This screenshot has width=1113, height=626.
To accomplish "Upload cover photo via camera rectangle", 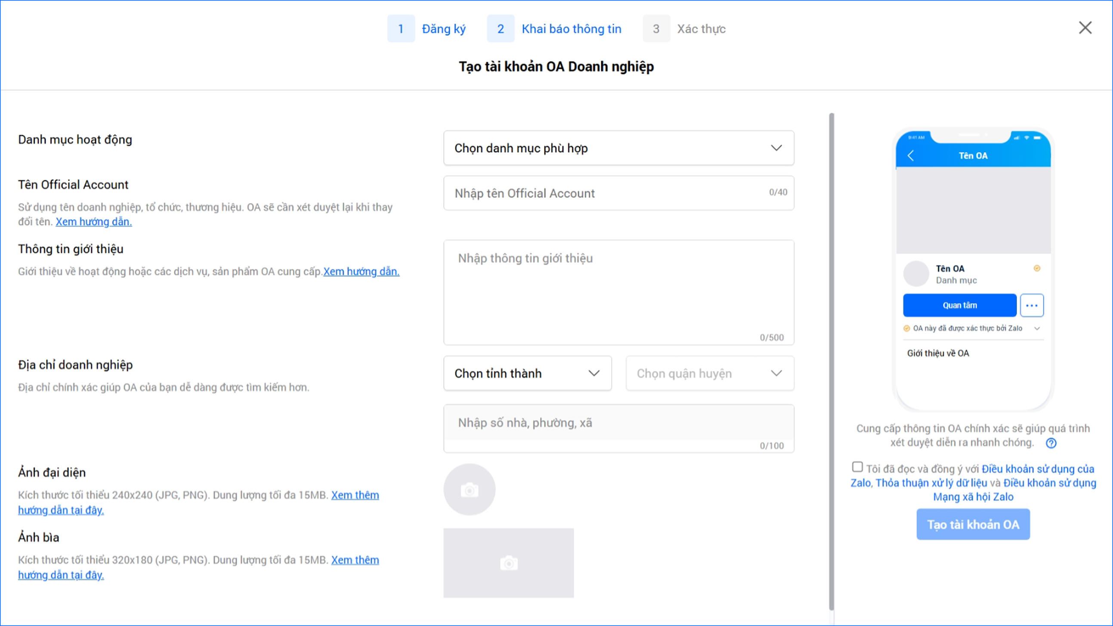I will pos(509,563).
